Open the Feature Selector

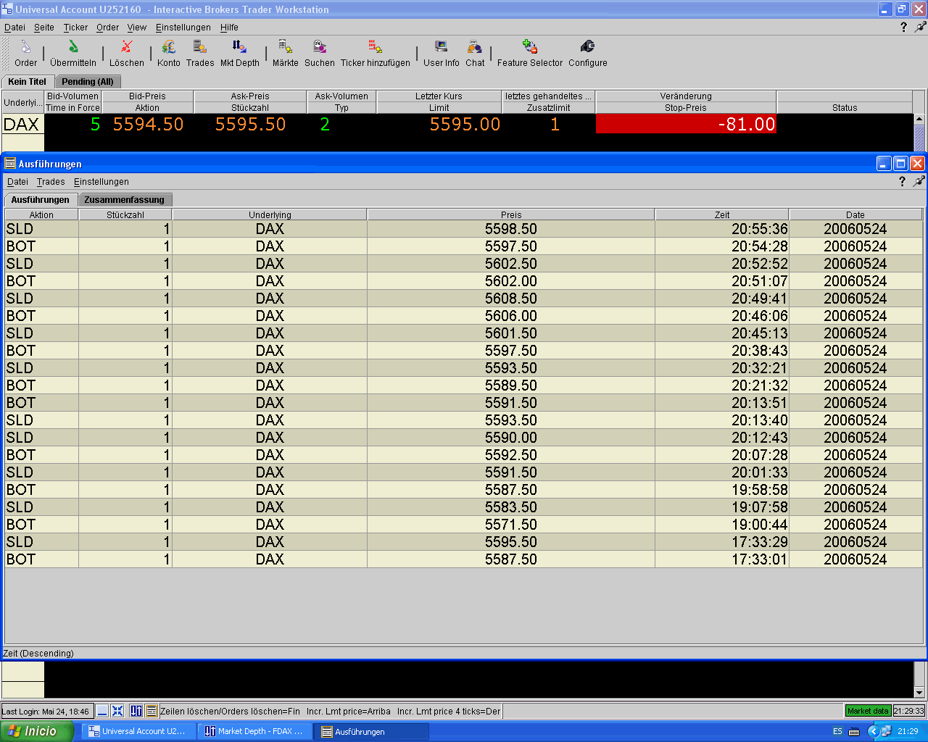tap(530, 48)
